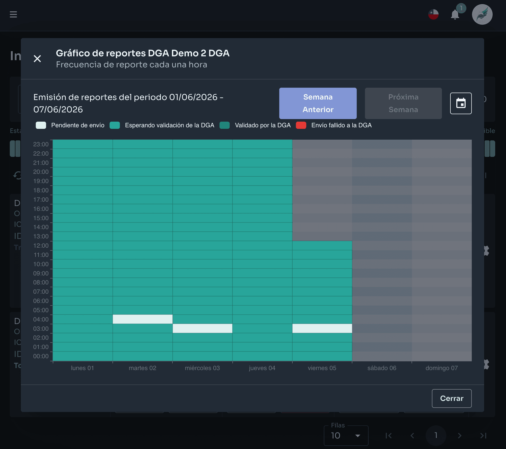Click the jueves 04 axis label
This screenshot has width=506, height=449.
tap(262, 368)
